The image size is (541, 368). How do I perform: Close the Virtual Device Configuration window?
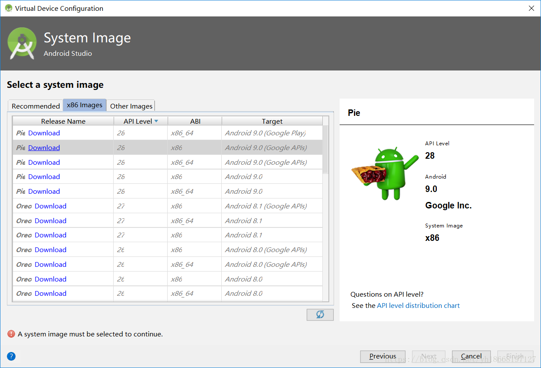click(x=531, y=8)
